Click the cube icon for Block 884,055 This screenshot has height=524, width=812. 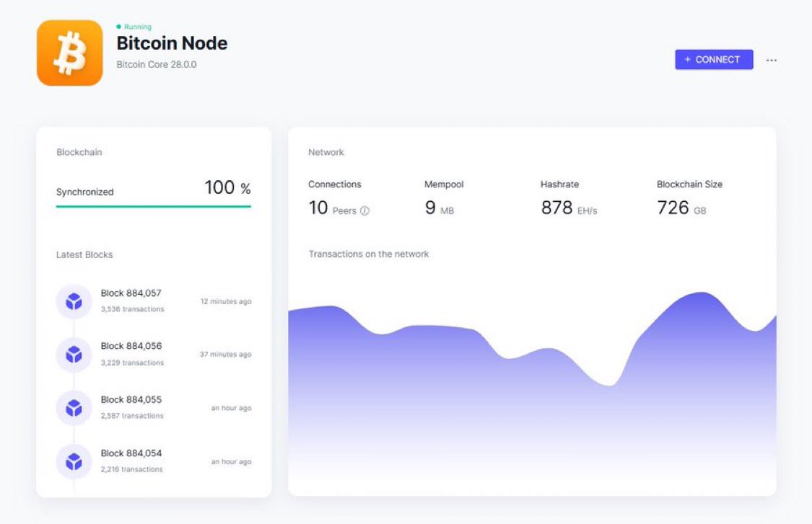pos(73,407)
